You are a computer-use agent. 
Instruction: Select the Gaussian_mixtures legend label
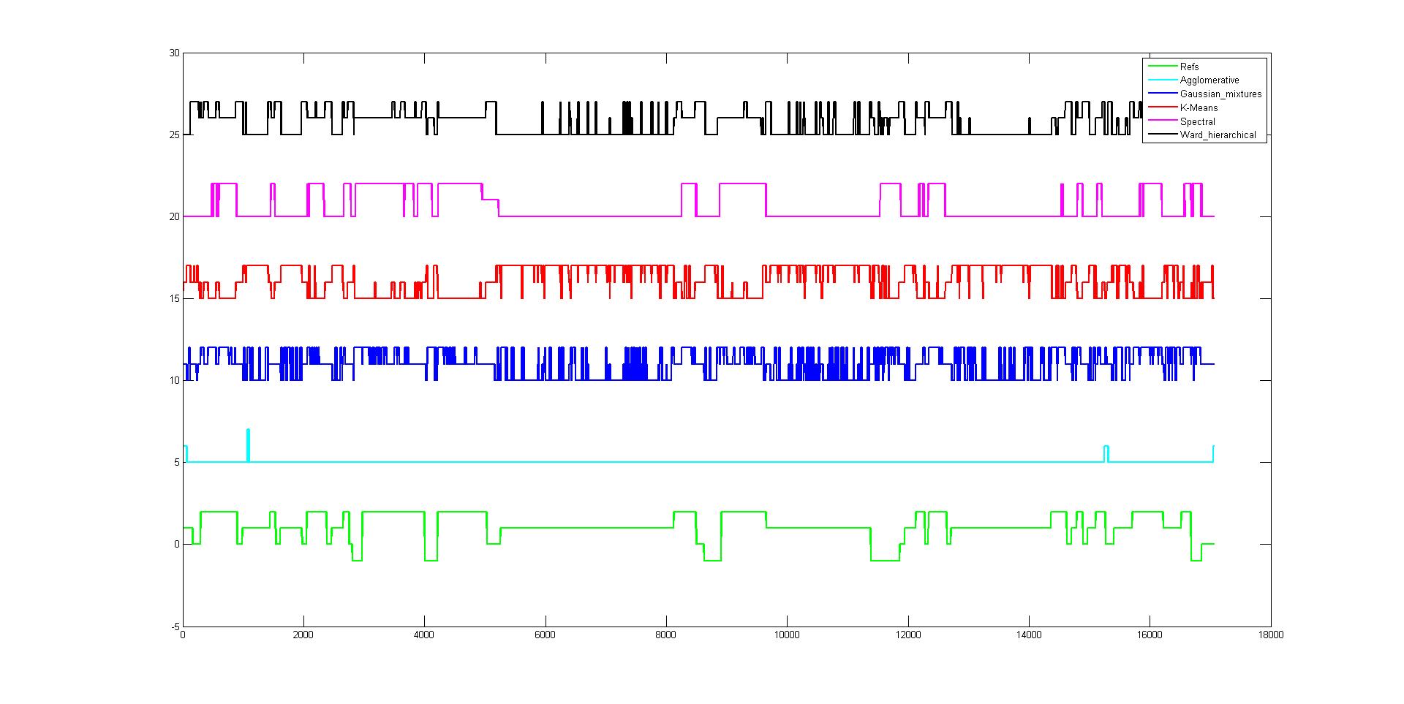pos(1220,94)
